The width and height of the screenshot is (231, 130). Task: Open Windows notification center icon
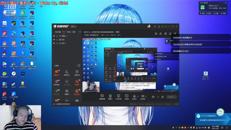point(227,127)
